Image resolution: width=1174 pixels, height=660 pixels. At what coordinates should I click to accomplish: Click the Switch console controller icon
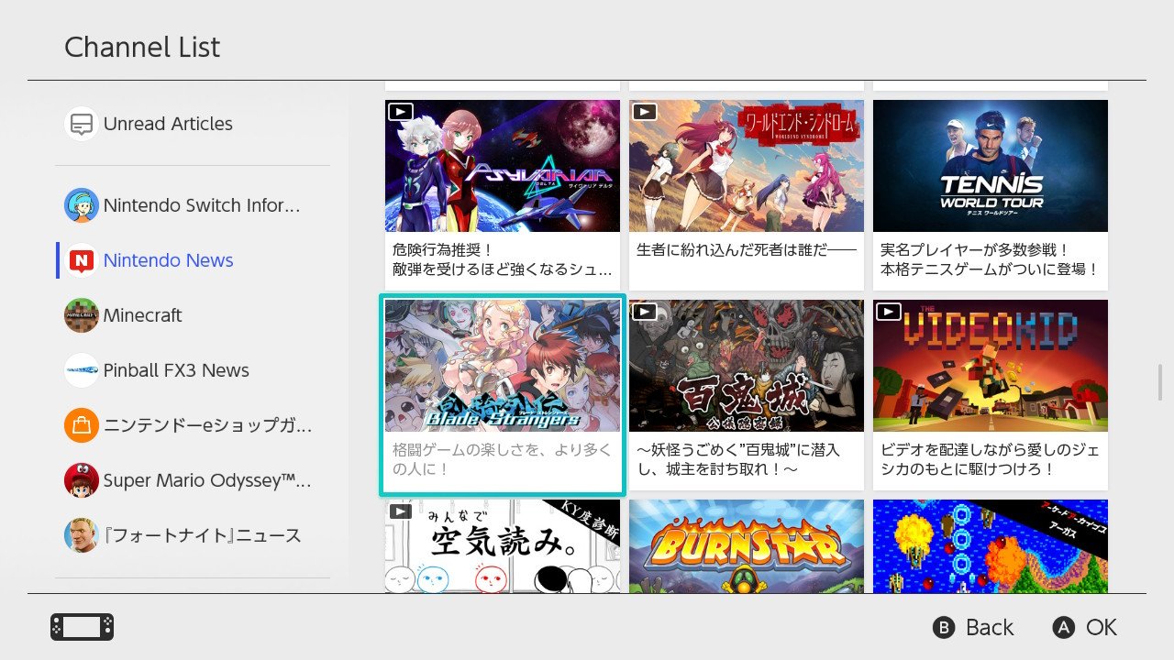(83, 627)
